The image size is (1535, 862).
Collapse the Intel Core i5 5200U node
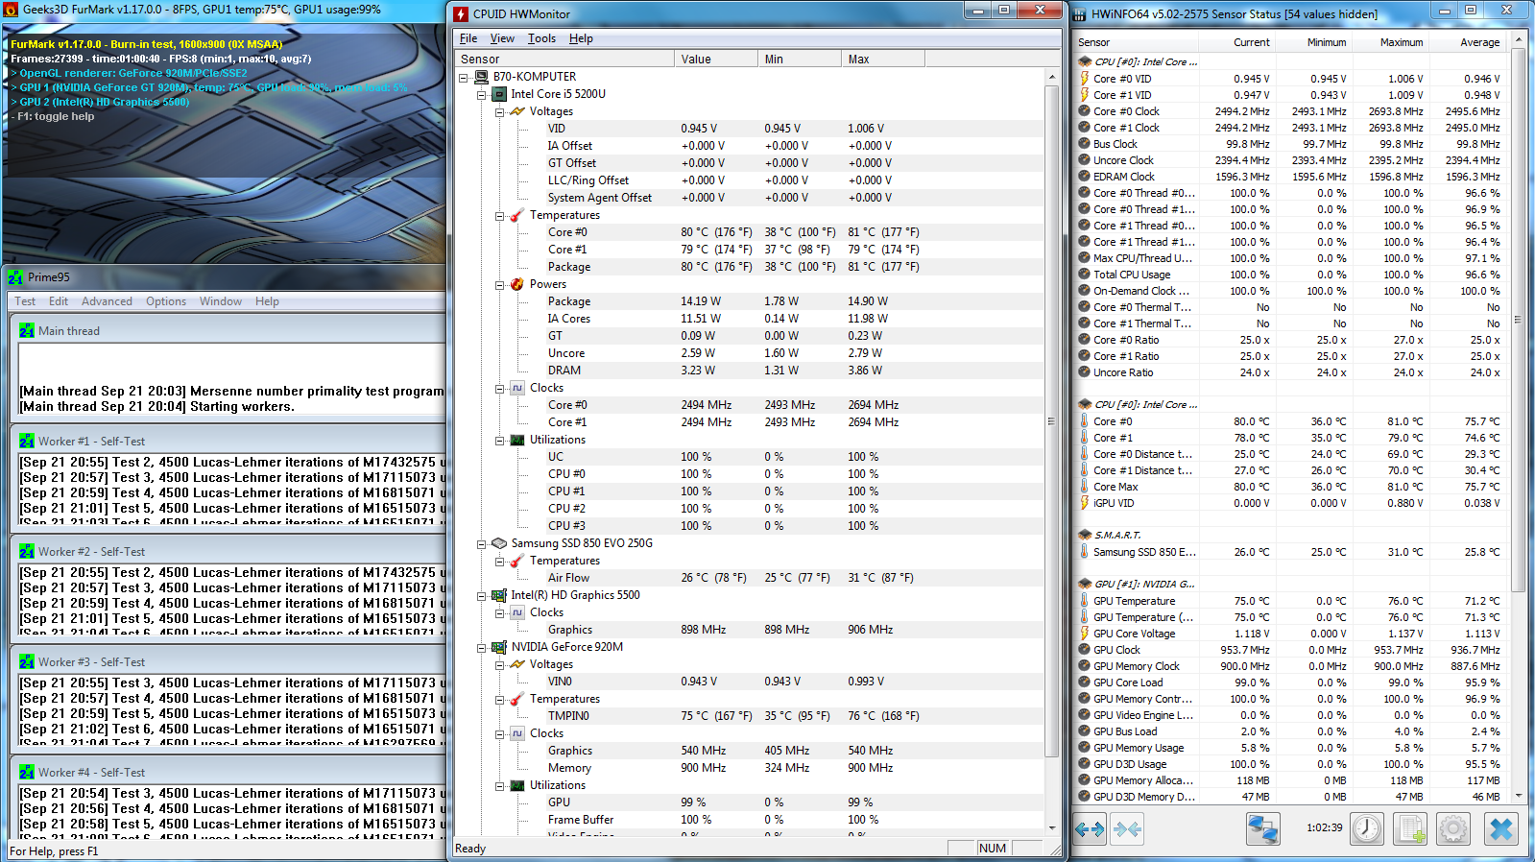tap(482, 94)
